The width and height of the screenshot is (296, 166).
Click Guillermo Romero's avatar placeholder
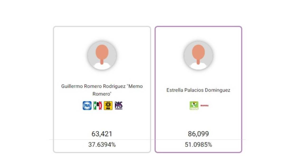click(102, 56)
